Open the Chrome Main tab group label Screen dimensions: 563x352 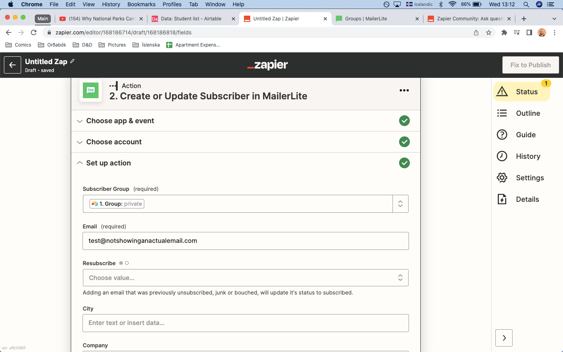point(43,19)
